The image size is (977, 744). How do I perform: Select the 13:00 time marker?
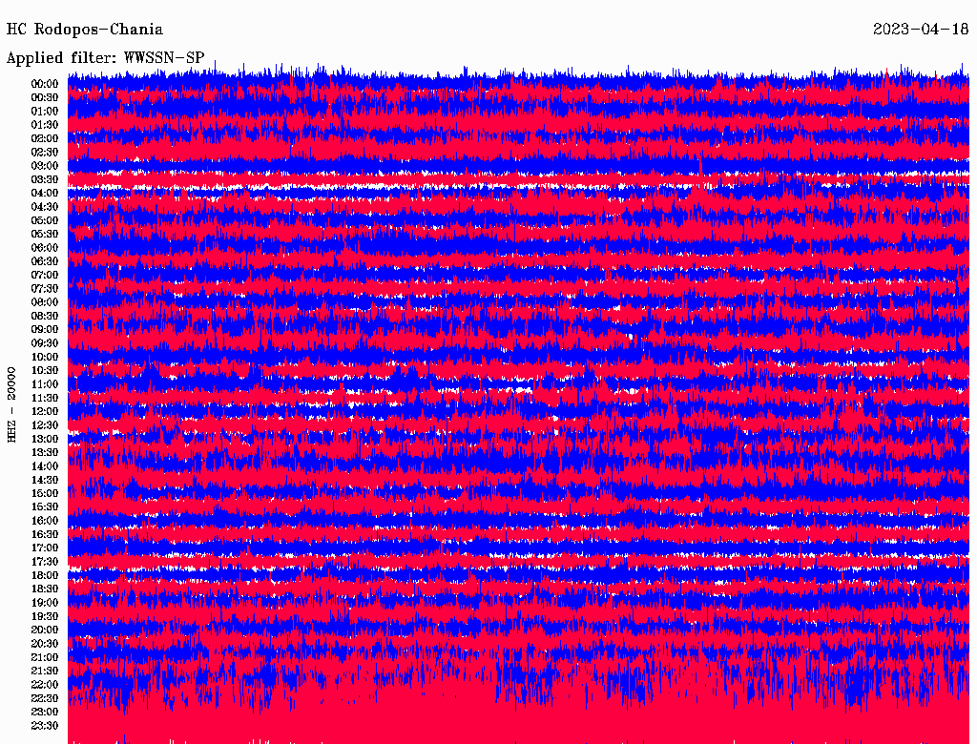(45, 439)
